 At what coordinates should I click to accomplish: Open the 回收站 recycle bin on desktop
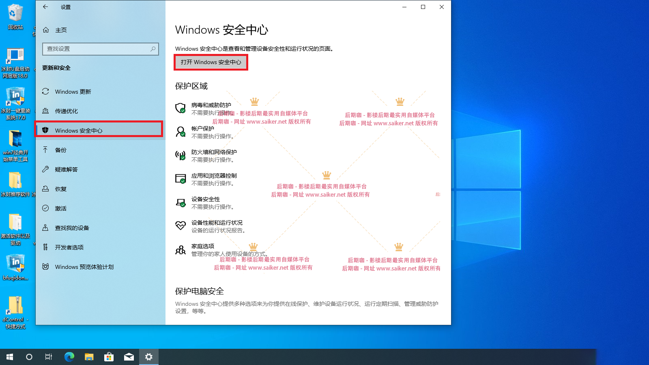[15, 17]
